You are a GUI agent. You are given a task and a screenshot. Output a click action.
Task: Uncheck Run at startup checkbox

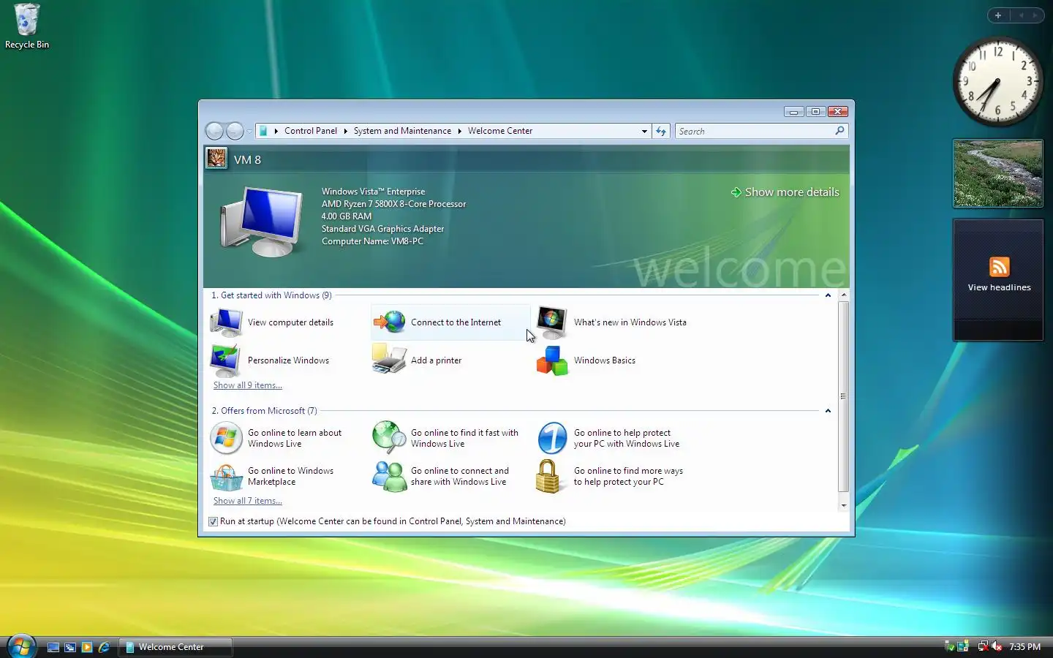(213, 521)
